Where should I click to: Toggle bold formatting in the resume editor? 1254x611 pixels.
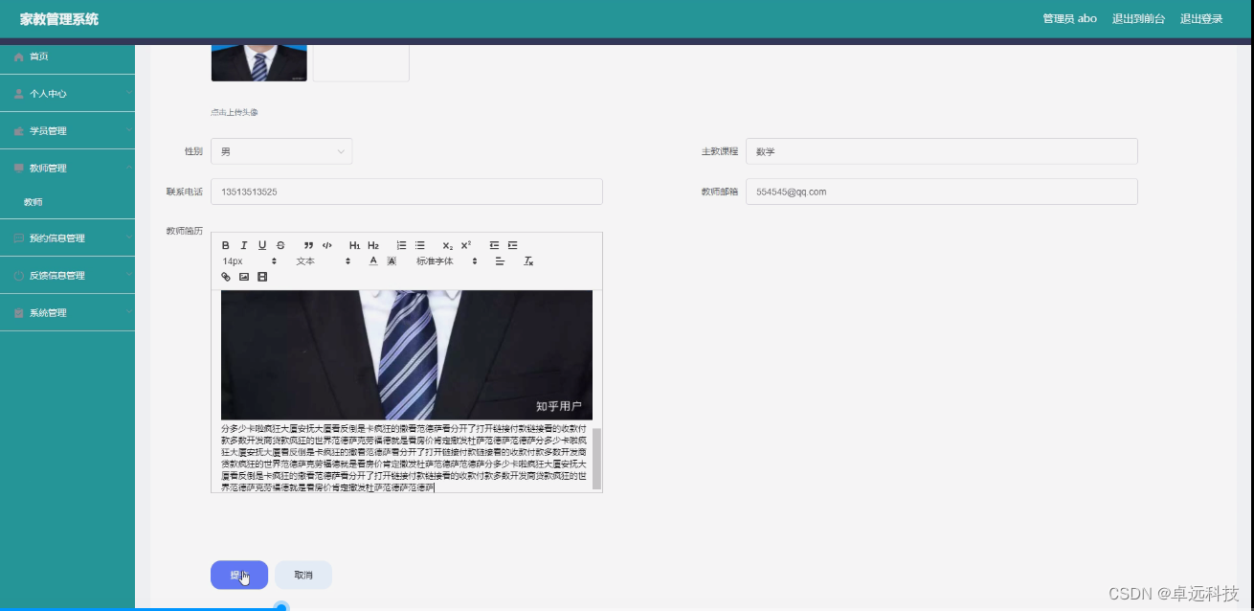tap(226, 245)
